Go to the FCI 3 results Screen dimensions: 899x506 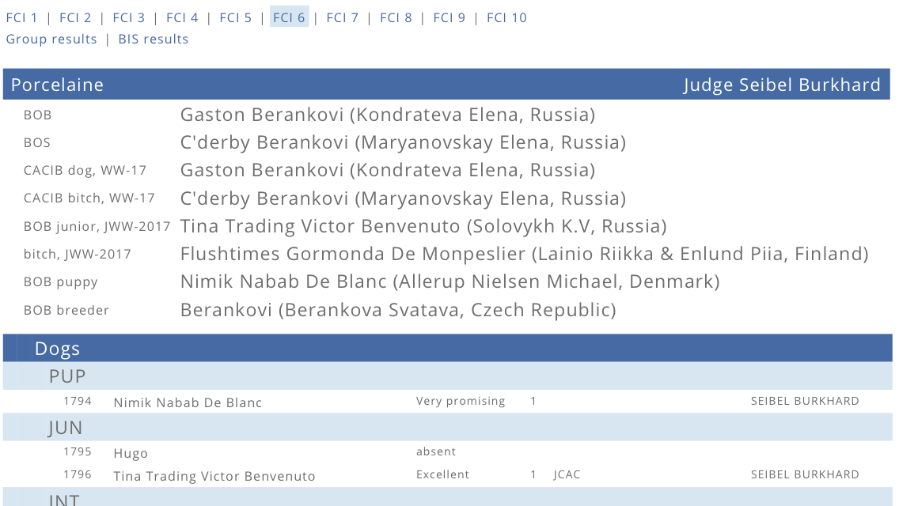click(129, 17)
